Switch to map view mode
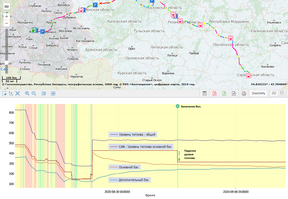Viewport: 288px width, 199px height. [x=274, y=93]
